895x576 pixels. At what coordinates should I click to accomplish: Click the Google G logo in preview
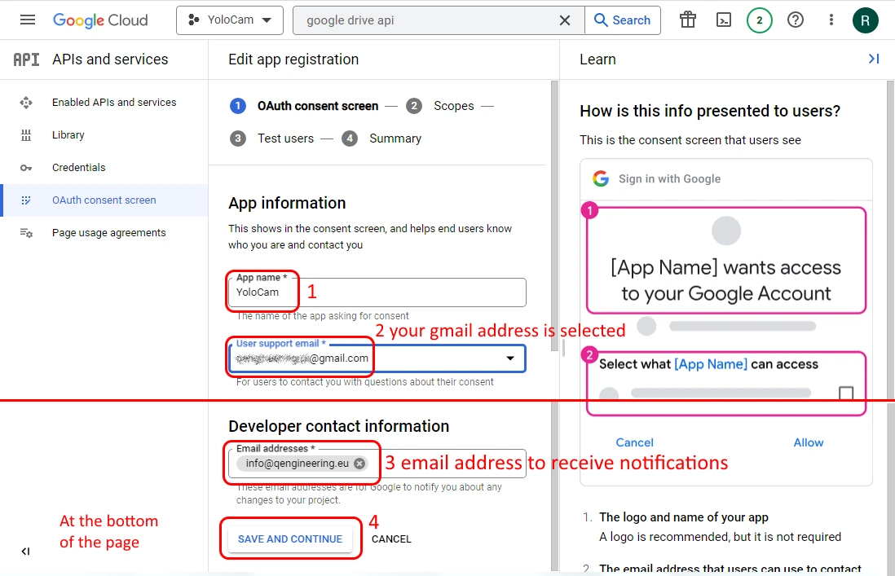tap(601, 178)
